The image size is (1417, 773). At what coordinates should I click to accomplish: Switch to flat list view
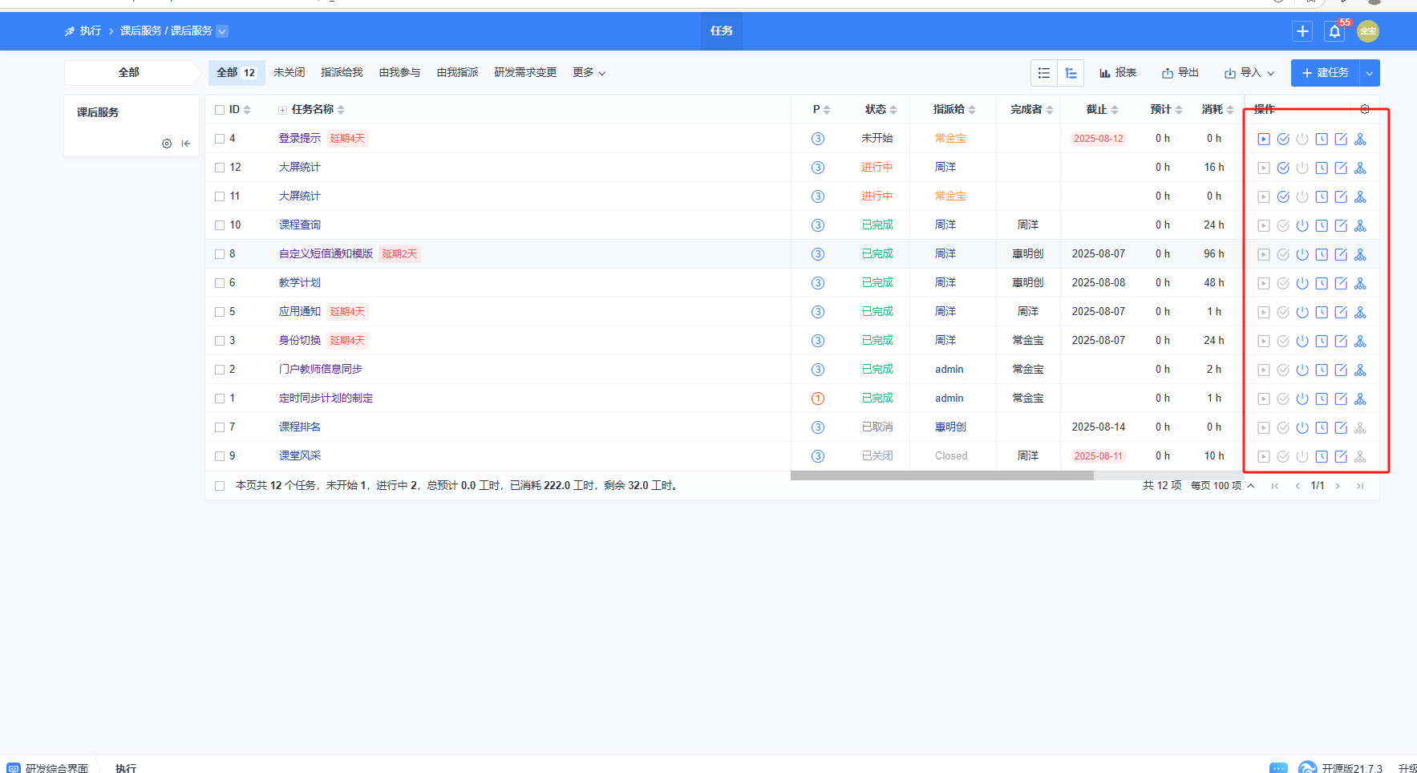click(1044, 73)
